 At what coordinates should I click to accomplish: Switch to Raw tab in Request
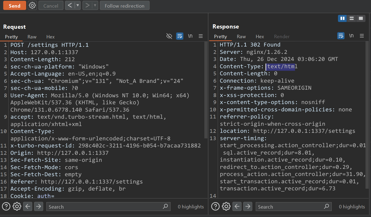32,37
